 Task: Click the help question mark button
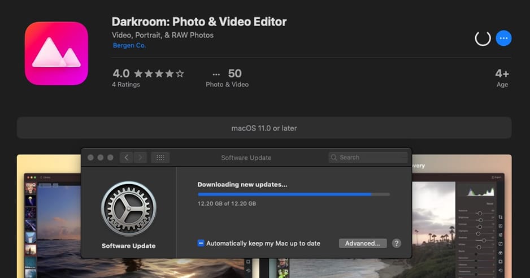click(x=397, y=243)
